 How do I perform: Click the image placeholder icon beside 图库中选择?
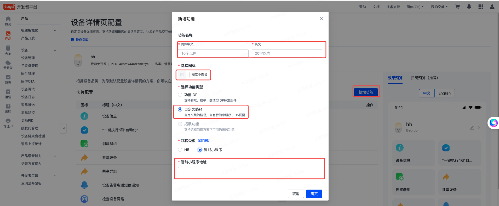(182, 75)
